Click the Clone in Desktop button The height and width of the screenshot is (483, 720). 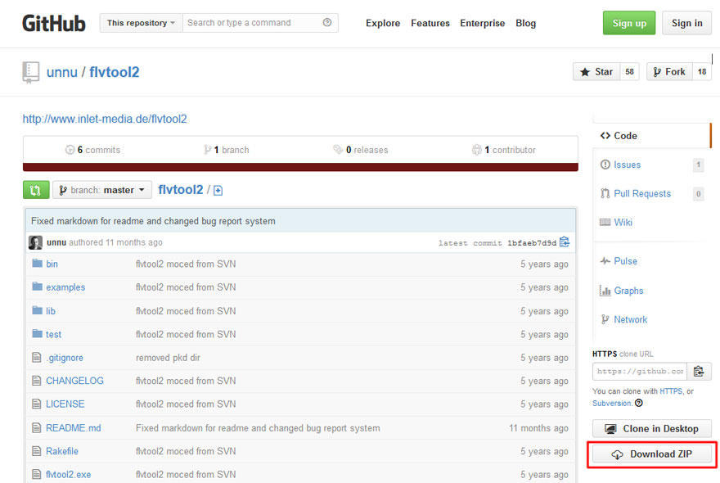point(652,429)
